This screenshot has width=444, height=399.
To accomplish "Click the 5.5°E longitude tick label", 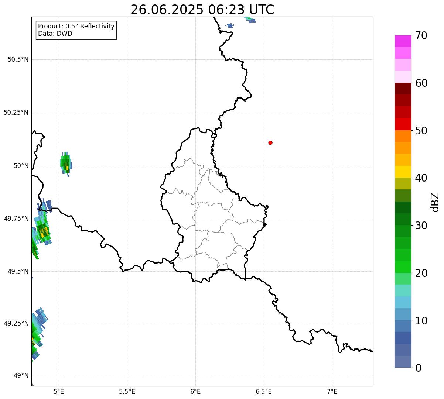I will point(127,391).
